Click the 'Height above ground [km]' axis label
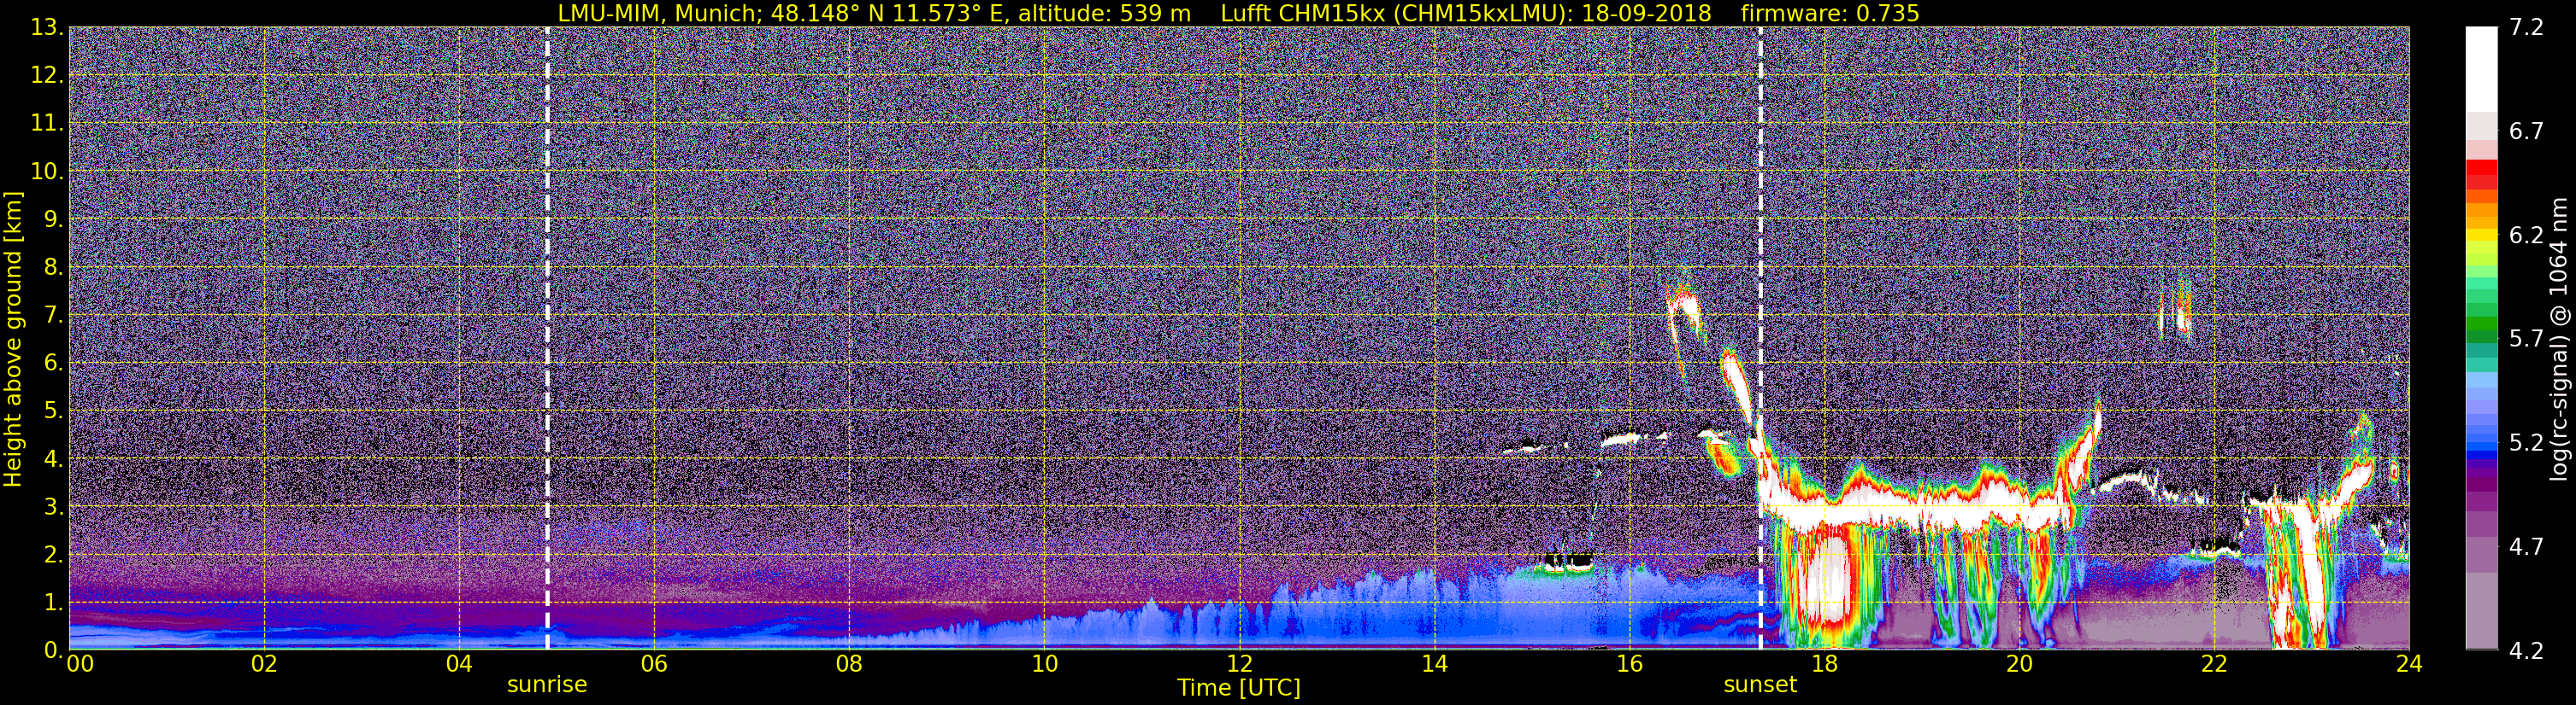2576x705 pixels. [x=13, y=340]
